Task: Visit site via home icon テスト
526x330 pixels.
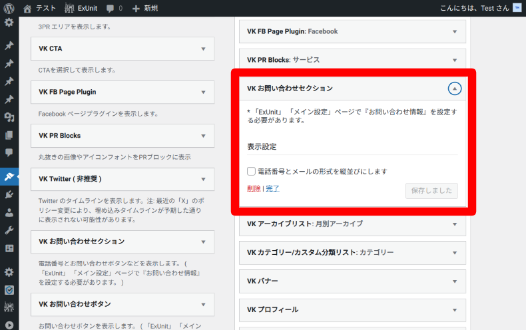Action: [x=39, y=8]
